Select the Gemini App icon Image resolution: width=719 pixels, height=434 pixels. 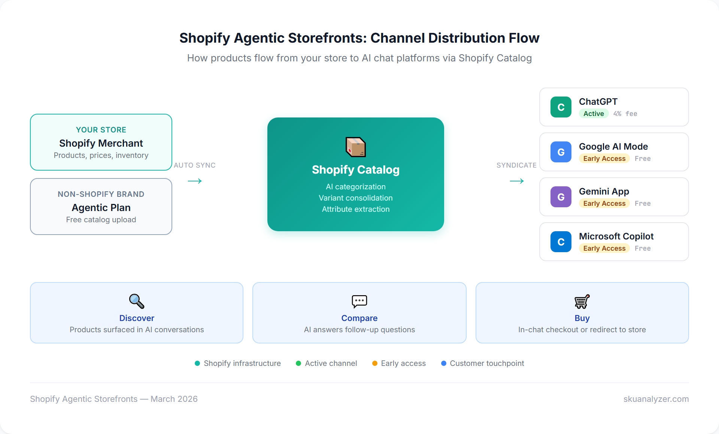[x=561, y=197]
